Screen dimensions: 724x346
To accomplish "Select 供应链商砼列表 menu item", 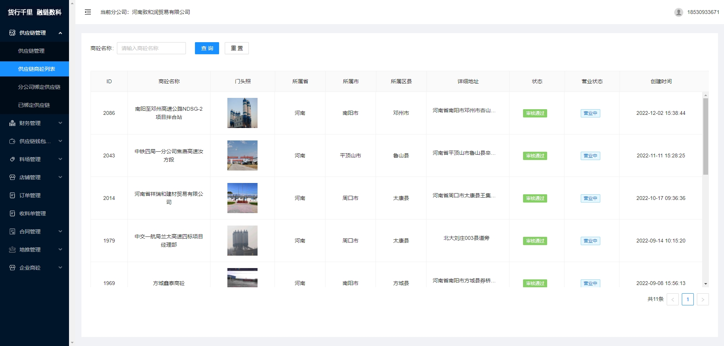I will [34, 69].
